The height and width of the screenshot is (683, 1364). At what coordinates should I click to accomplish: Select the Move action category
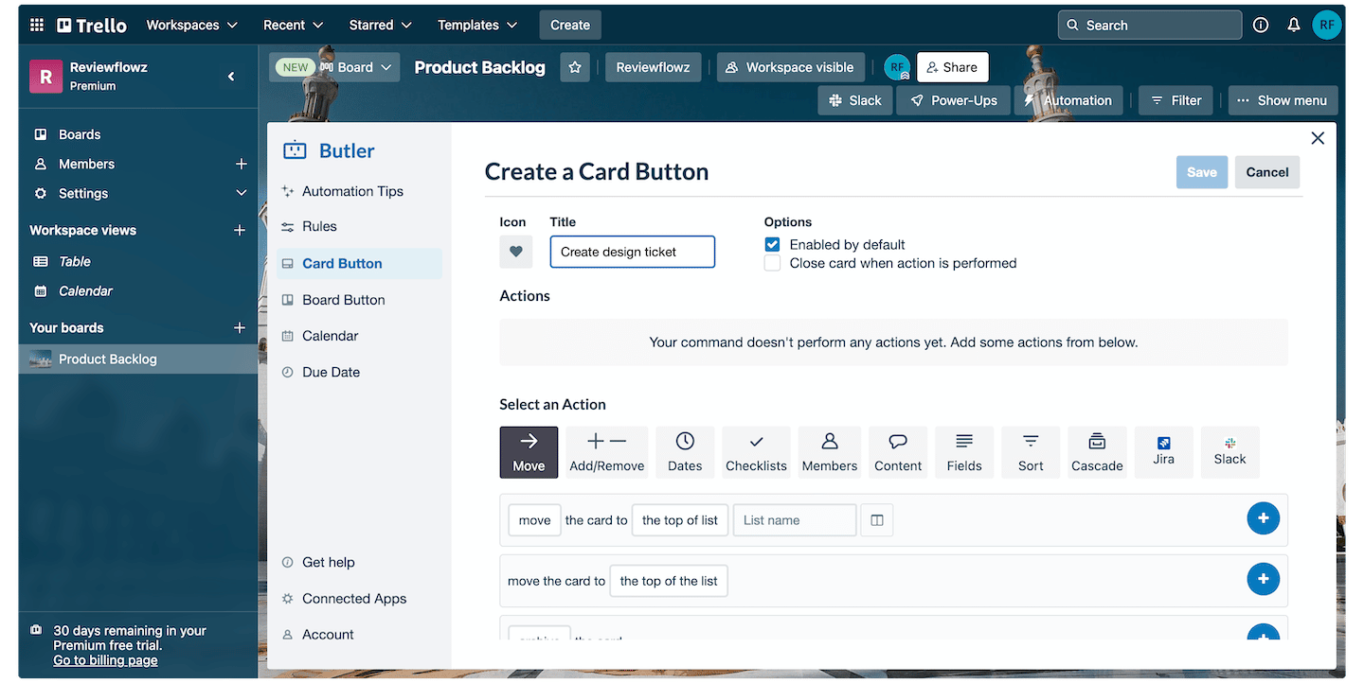[529, 452]
